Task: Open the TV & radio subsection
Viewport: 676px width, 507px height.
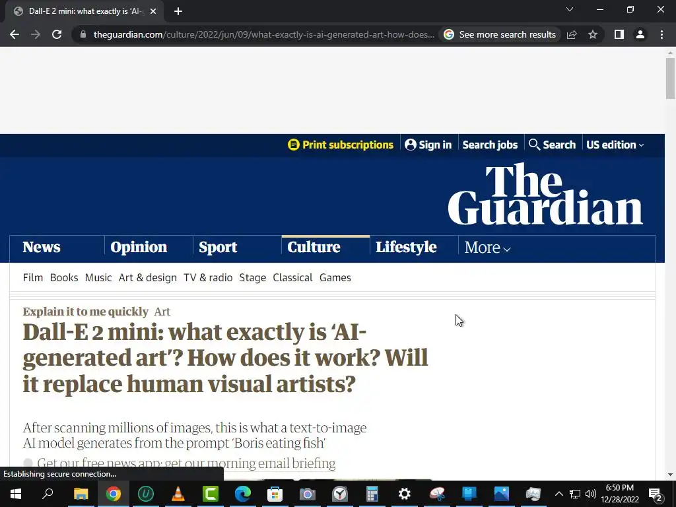Action: coord(208,278)
